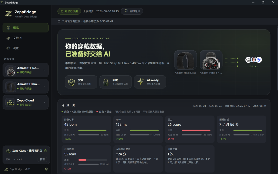The height and width of the screenshot is (174, 278).
Task: Click the blue whale AI icon
Action: click(x=259, y=60)
